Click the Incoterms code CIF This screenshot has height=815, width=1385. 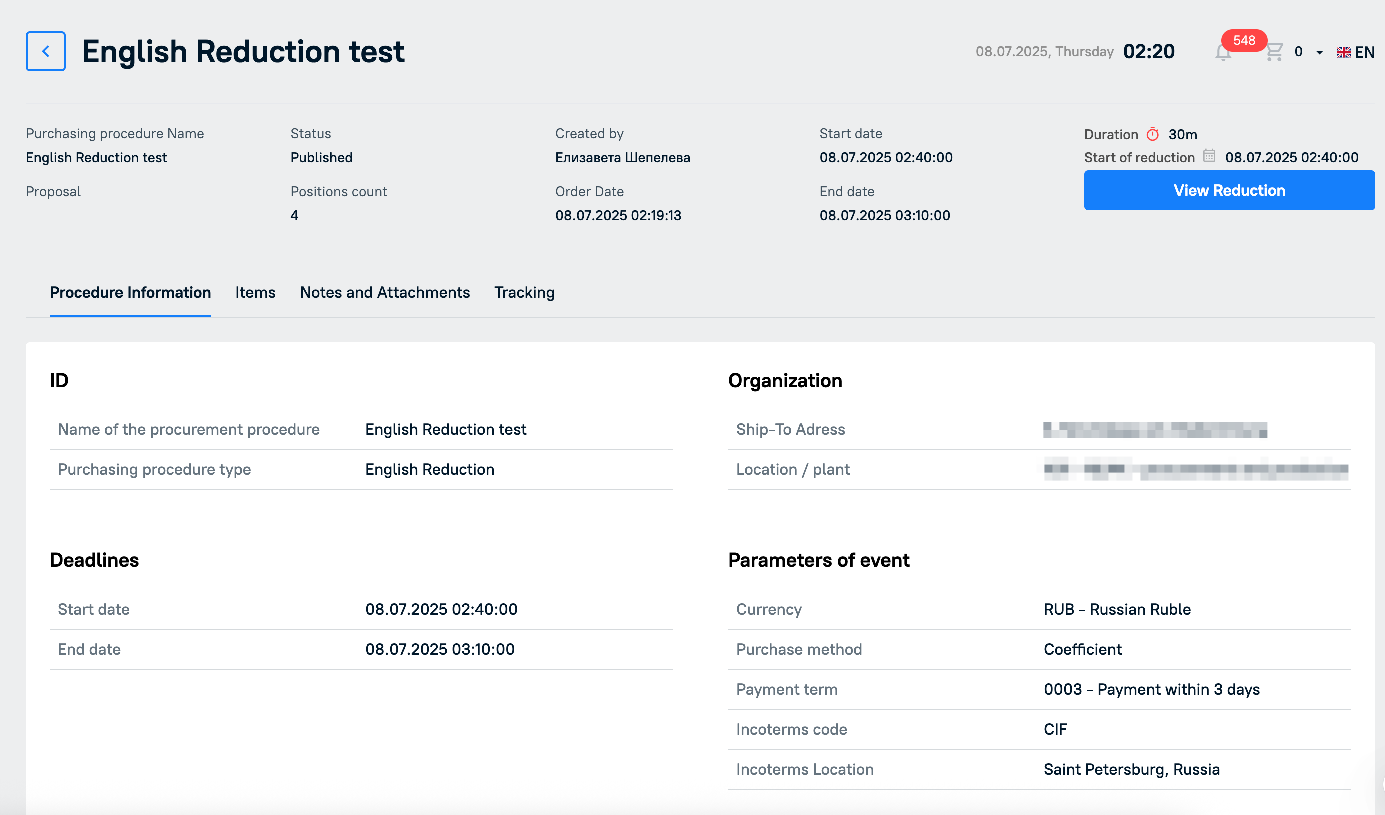coord(1055,729)
